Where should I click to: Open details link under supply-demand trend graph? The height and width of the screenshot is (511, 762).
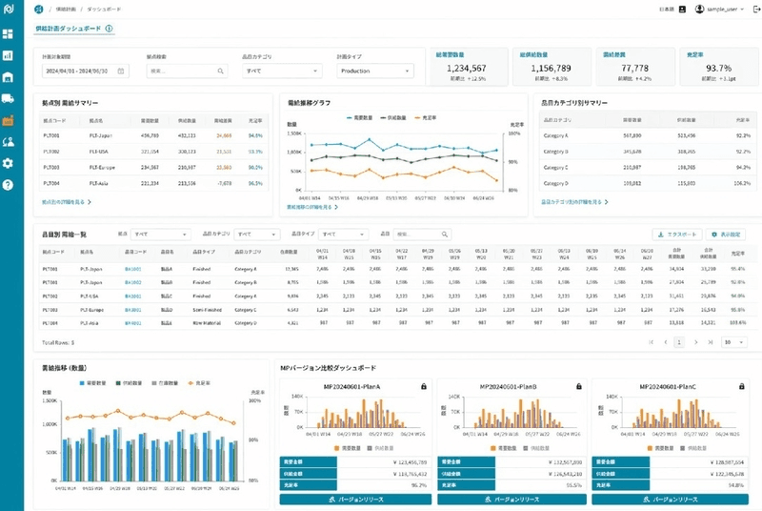(x=312, y=207)
